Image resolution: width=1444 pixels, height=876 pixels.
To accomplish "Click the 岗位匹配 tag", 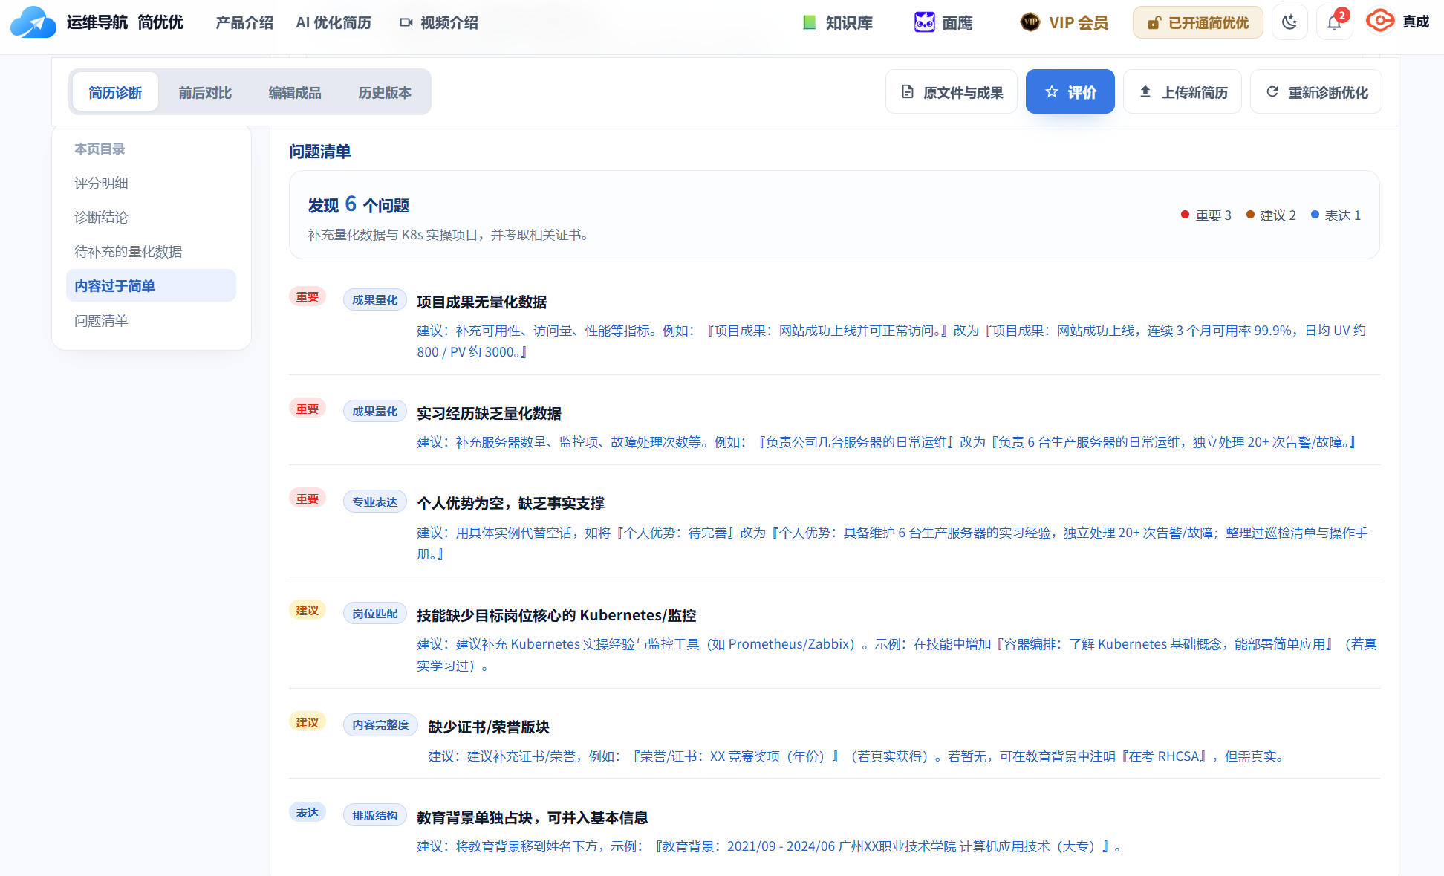I will (x=375, y=613).
